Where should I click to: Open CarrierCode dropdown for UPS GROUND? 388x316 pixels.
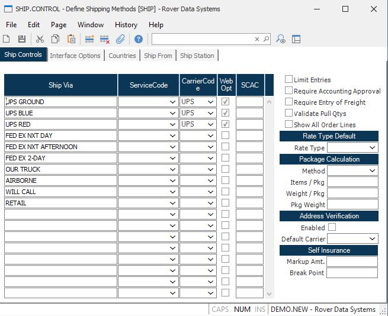[210, 102]
